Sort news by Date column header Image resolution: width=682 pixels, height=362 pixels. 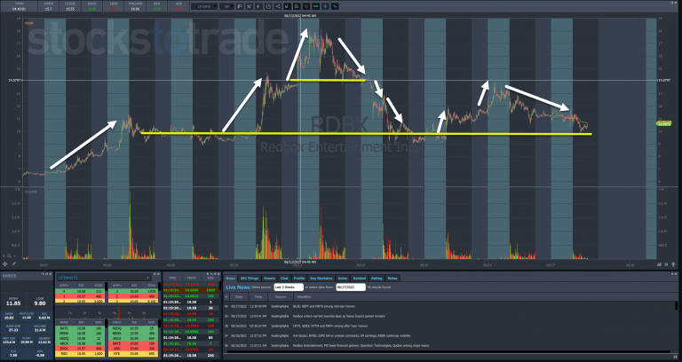tap(239, 297)
